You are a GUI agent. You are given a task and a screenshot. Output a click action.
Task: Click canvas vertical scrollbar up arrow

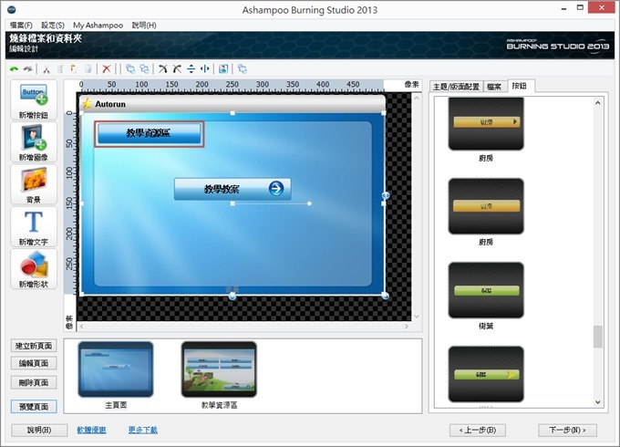pos(417,98)
